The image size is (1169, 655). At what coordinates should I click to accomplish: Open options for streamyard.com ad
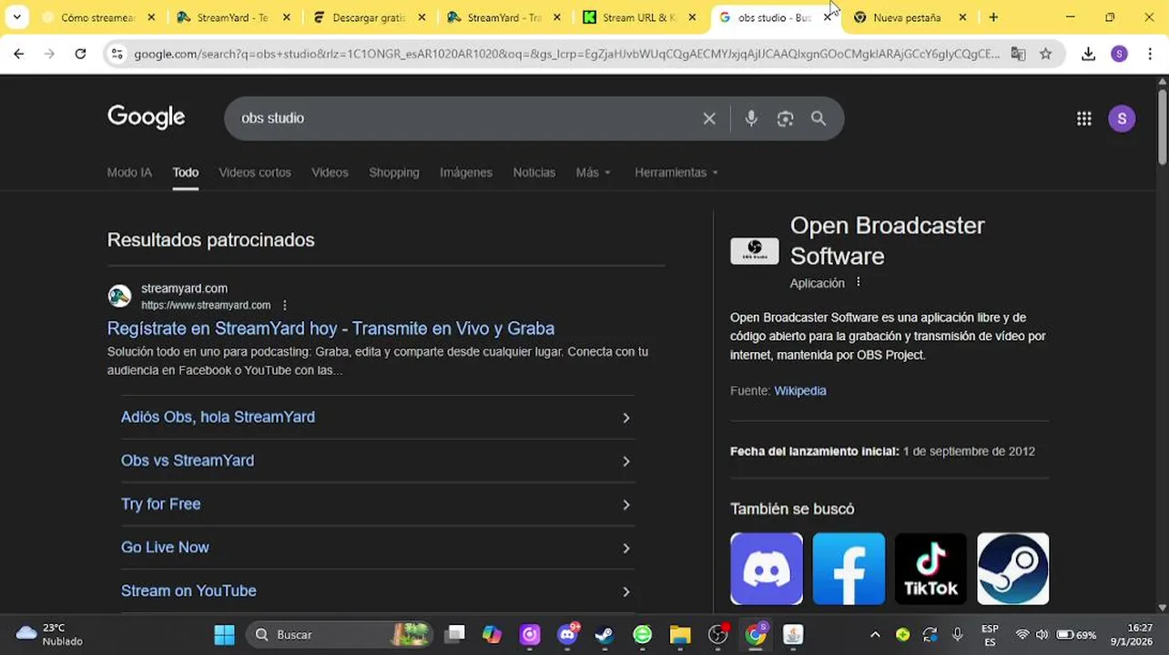285,306
